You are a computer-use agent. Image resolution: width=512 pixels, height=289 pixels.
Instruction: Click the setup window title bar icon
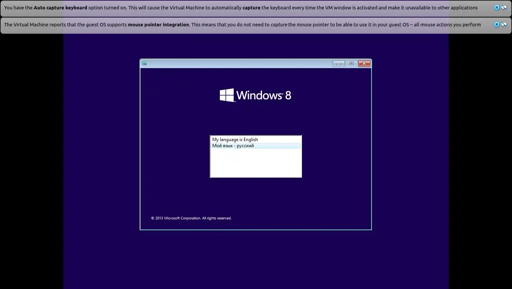[x=144, y=63]
